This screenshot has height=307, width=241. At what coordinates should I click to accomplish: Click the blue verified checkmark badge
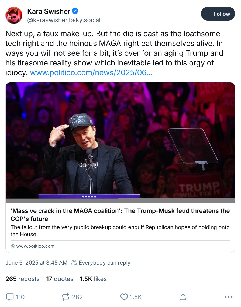click(75, 11)
